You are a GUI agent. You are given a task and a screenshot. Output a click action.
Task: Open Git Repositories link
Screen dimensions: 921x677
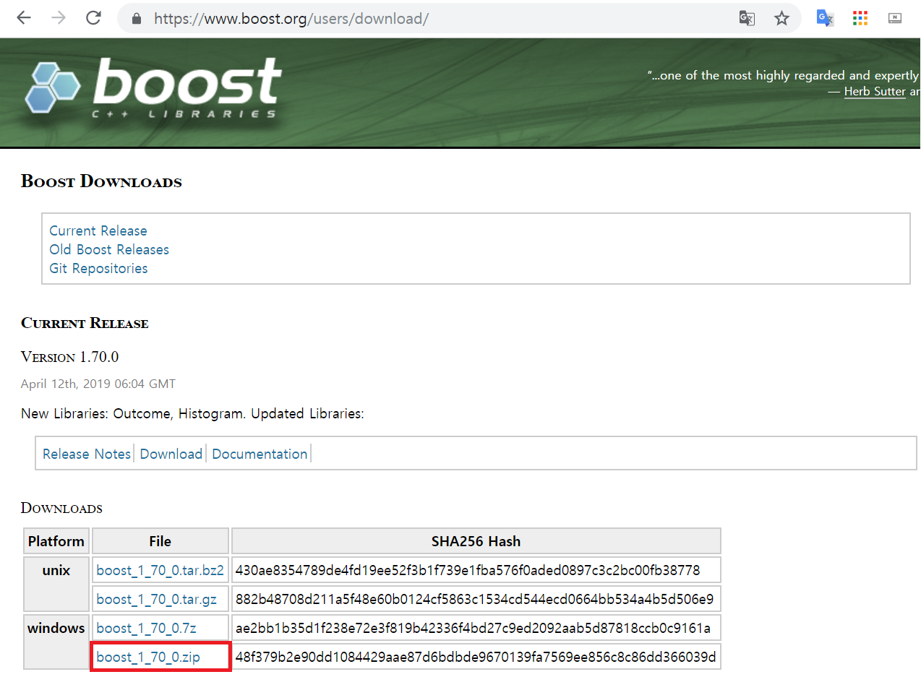pos(98,268)
